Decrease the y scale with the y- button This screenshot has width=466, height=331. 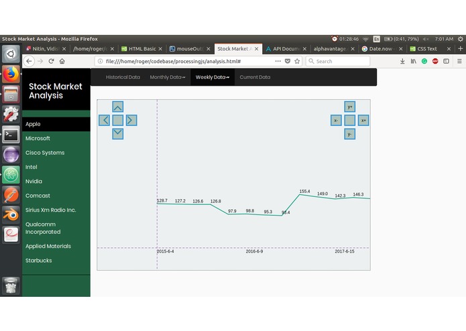350,134
